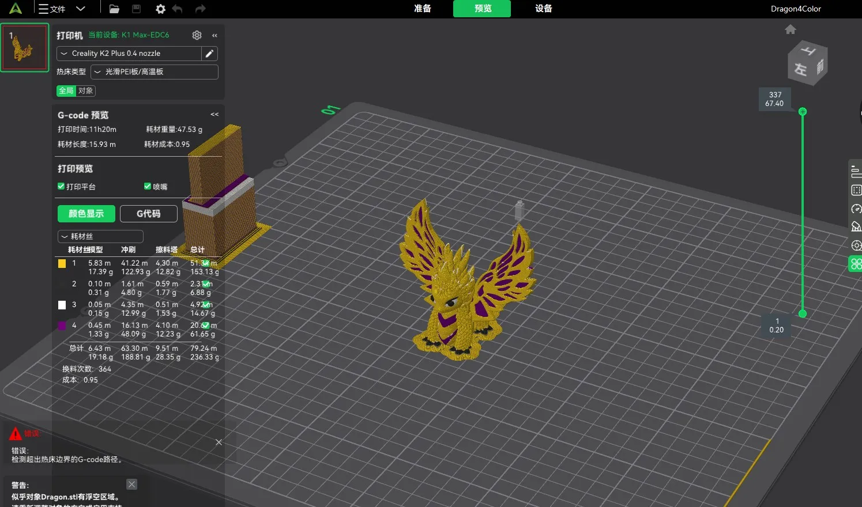Collapse the G-code 预览 panel
The height and width of the screenshot is (507, 862).
point(214,114)
